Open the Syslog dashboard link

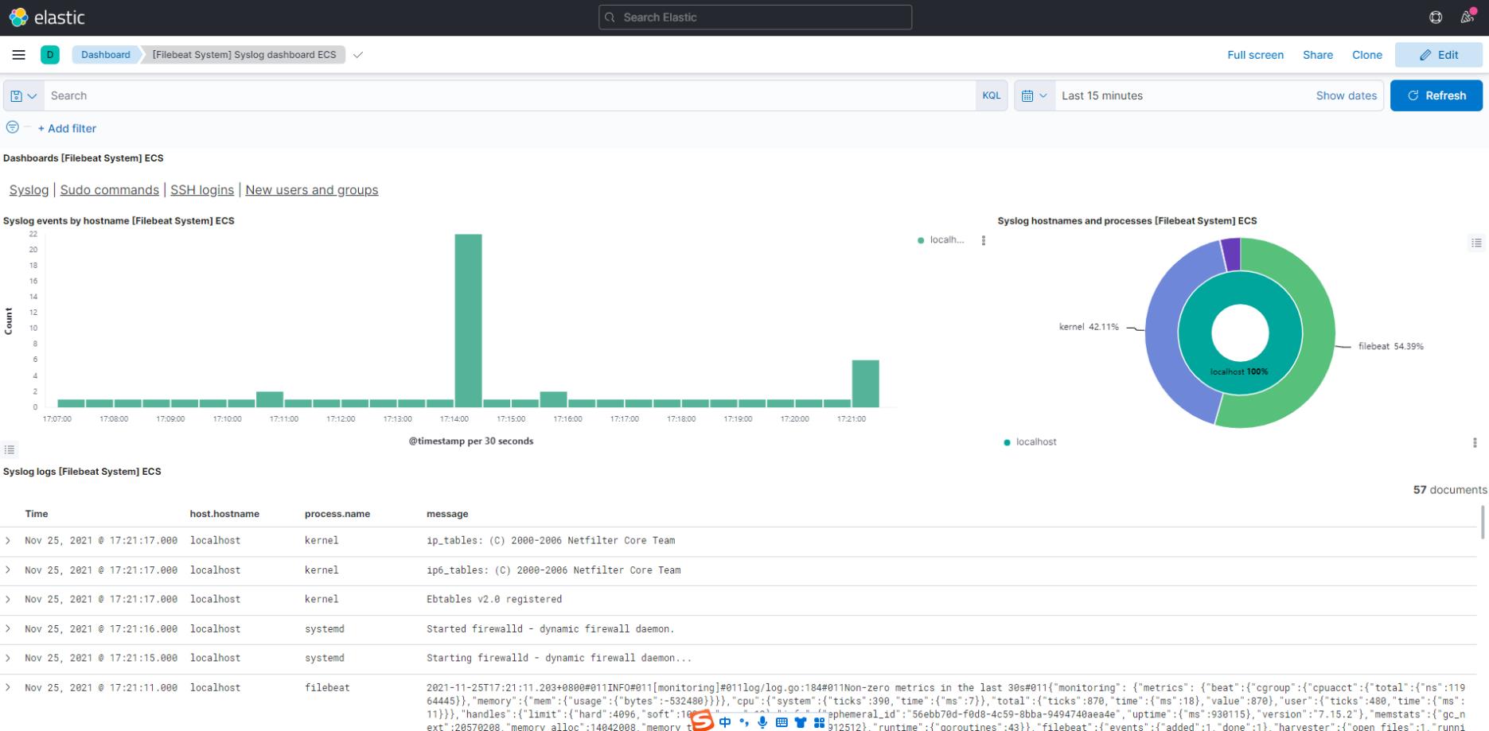tap(29, 190)
